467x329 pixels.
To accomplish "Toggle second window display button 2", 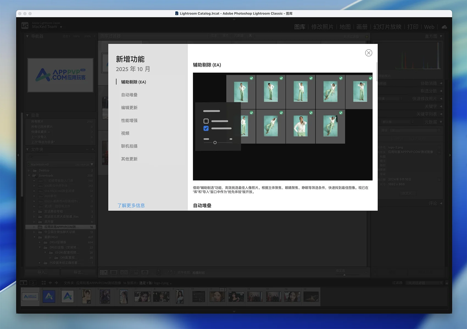I will point(33,283).
